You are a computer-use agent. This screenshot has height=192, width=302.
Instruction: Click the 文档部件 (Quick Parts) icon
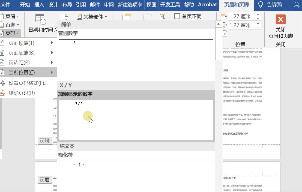[79, 17]
